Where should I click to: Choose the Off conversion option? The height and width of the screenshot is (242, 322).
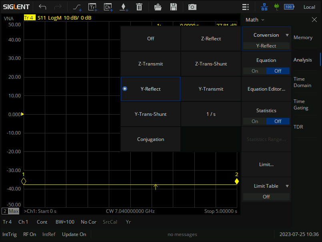pyautogui.click(x=150, y=39)
